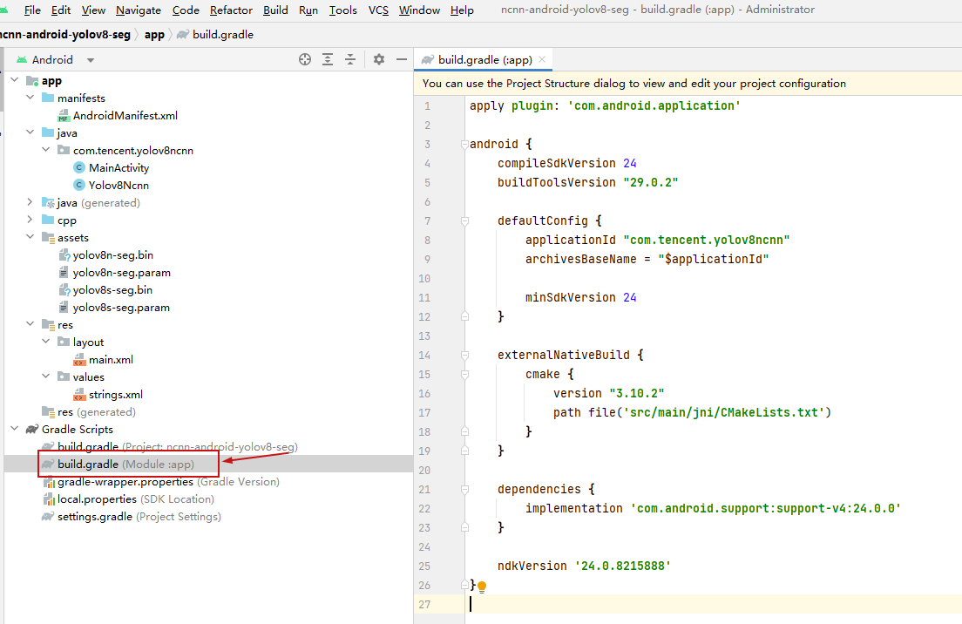Click the app module folder icon
Viewport: 962px width, 624px height.
point(32,81)
